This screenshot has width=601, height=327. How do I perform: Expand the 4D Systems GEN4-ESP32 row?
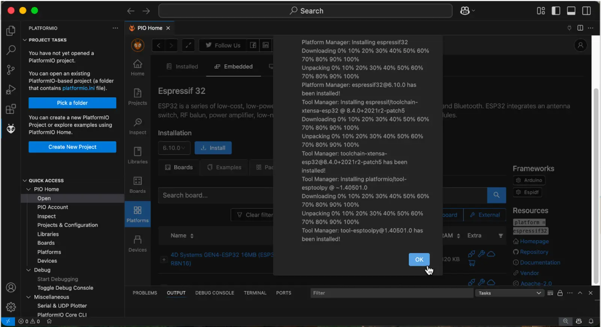pos(164,259)
